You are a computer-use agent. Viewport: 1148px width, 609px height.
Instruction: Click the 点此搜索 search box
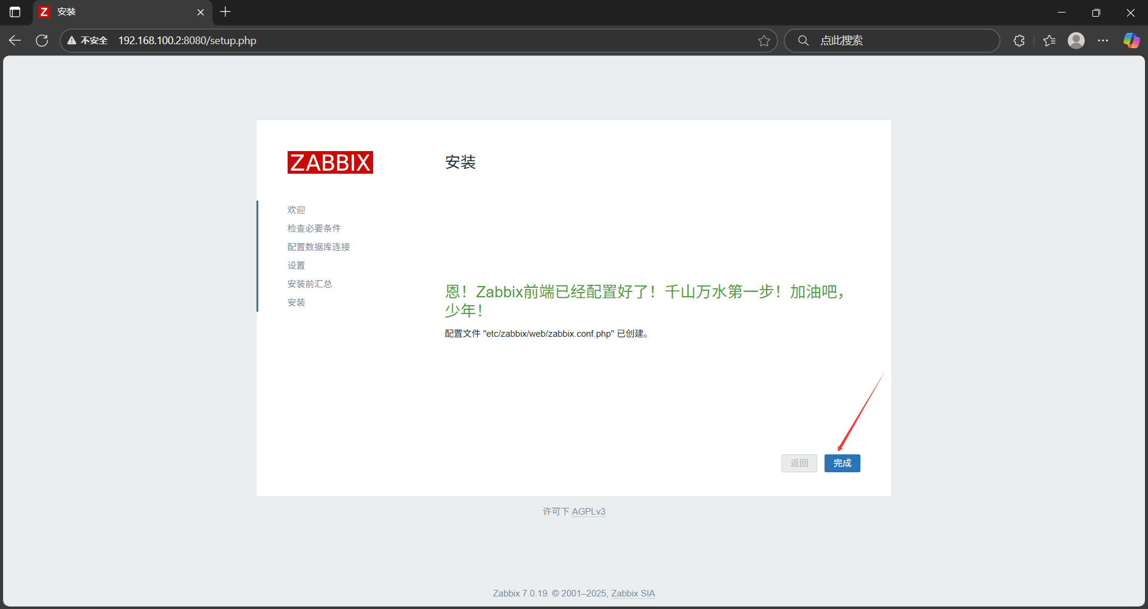(892, 41)
